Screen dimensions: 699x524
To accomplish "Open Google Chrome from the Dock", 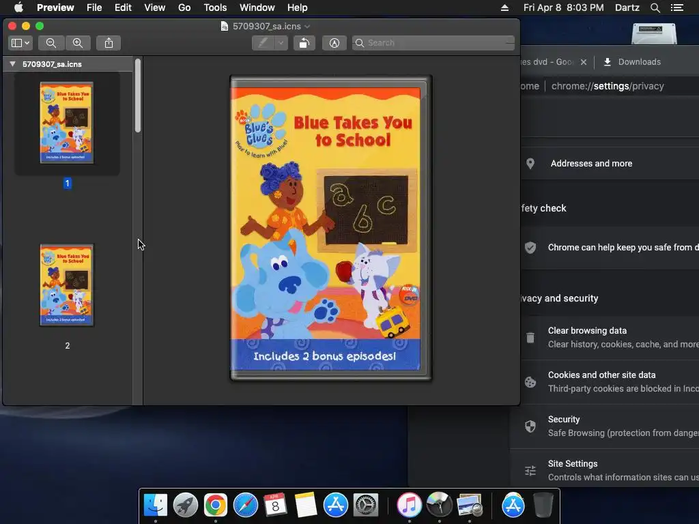I will (215, 505).
